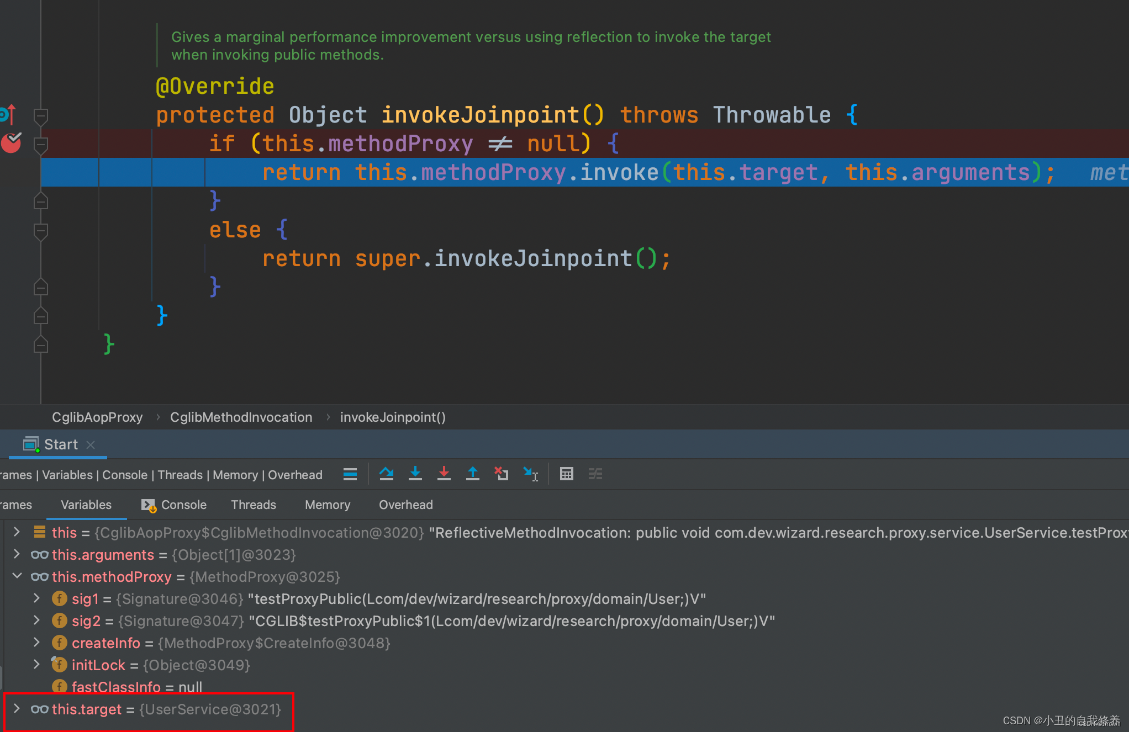The image size is (1129, 732).
Task: Close the Start debug session tab
Action: point(91,444)
